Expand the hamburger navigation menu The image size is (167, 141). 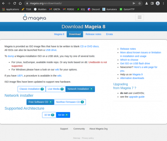coord(140,17)
